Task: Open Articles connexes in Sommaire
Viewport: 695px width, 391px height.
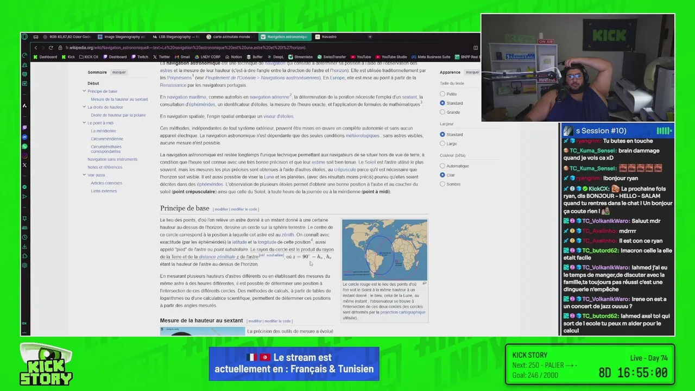Action: pos(106,183)
